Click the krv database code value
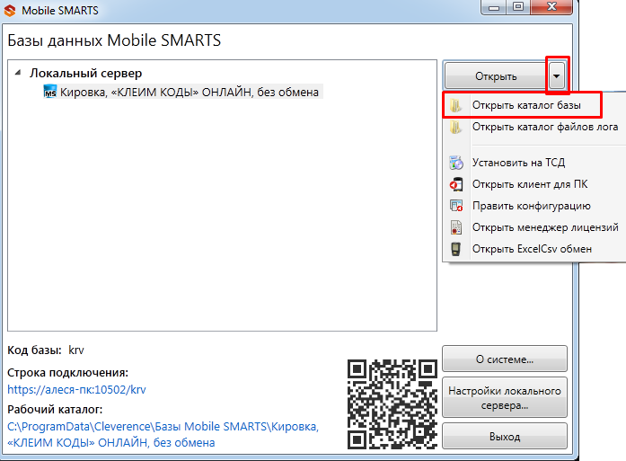Viewport: 626px width, 461px height. [76, 350]
